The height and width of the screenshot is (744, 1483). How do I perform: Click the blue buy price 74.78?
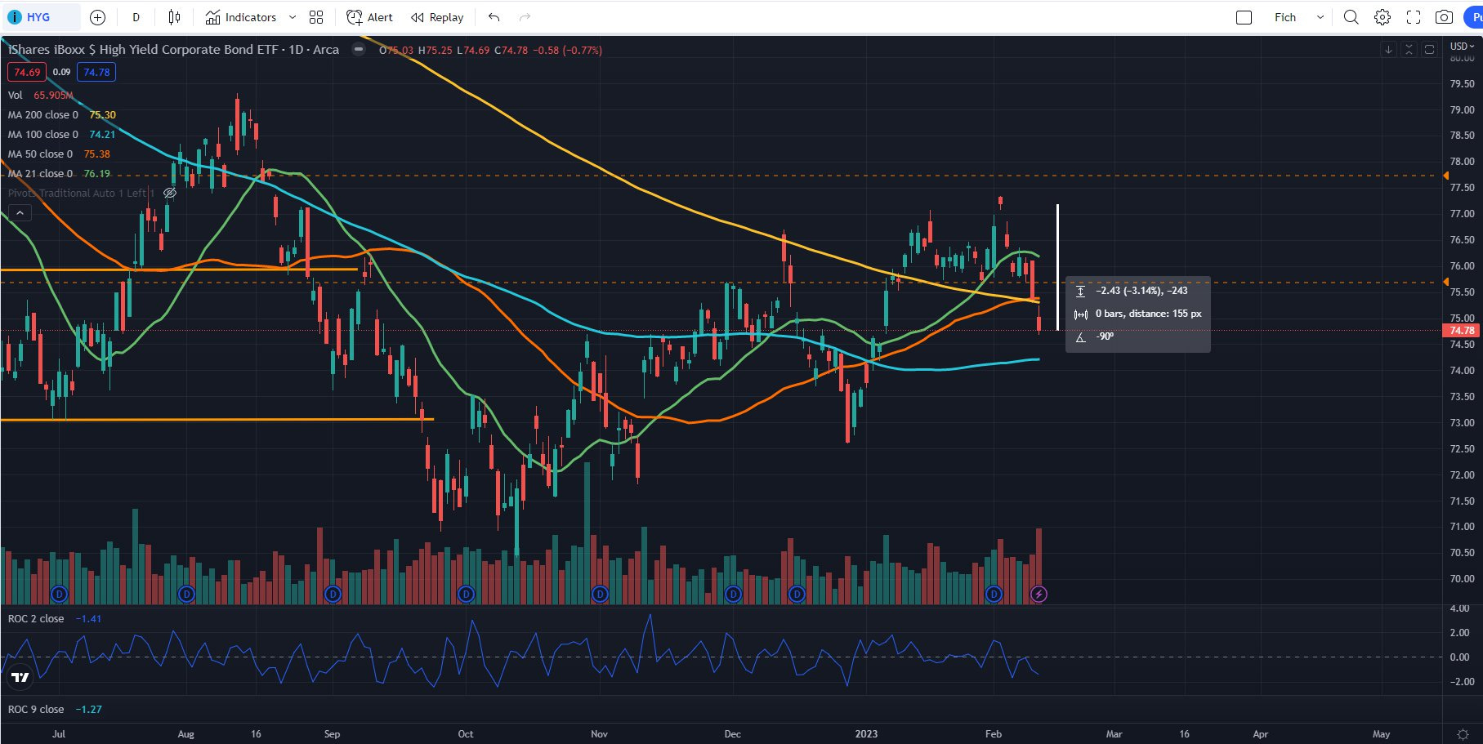click(x=96, y=72)
